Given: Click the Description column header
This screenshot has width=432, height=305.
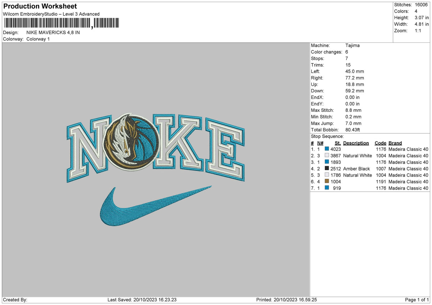Looking at the screenshot, I should (356, 143).
